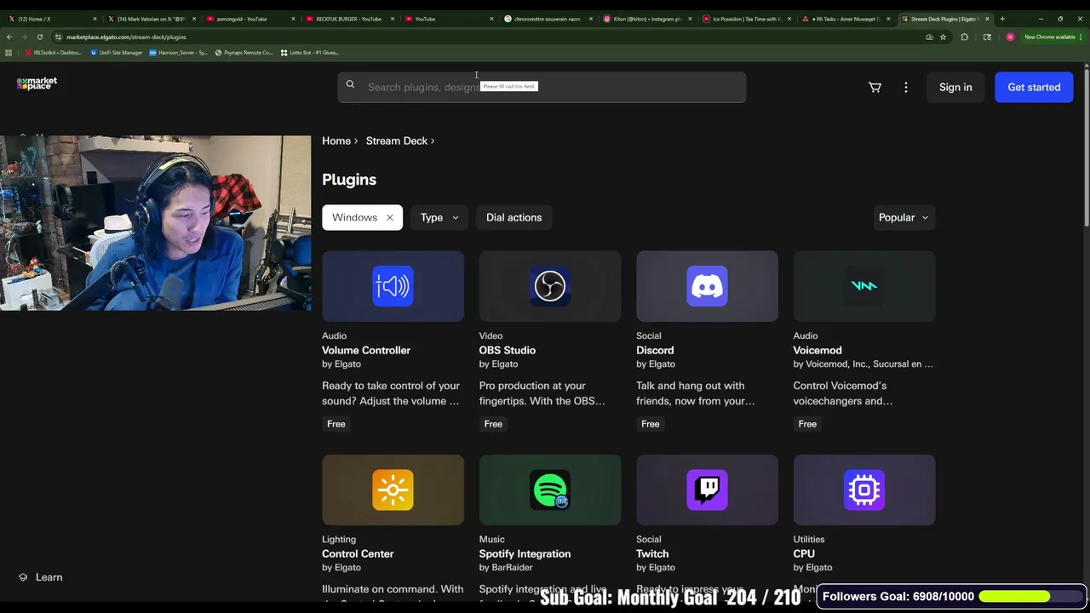Click the Chrome address bar URL

pos(126,37)
